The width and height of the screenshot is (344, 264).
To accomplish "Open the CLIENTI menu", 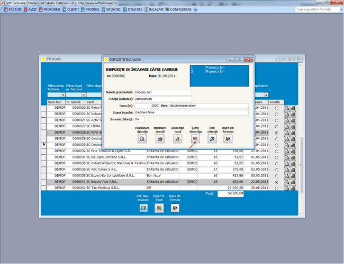I will coord(70,10).
